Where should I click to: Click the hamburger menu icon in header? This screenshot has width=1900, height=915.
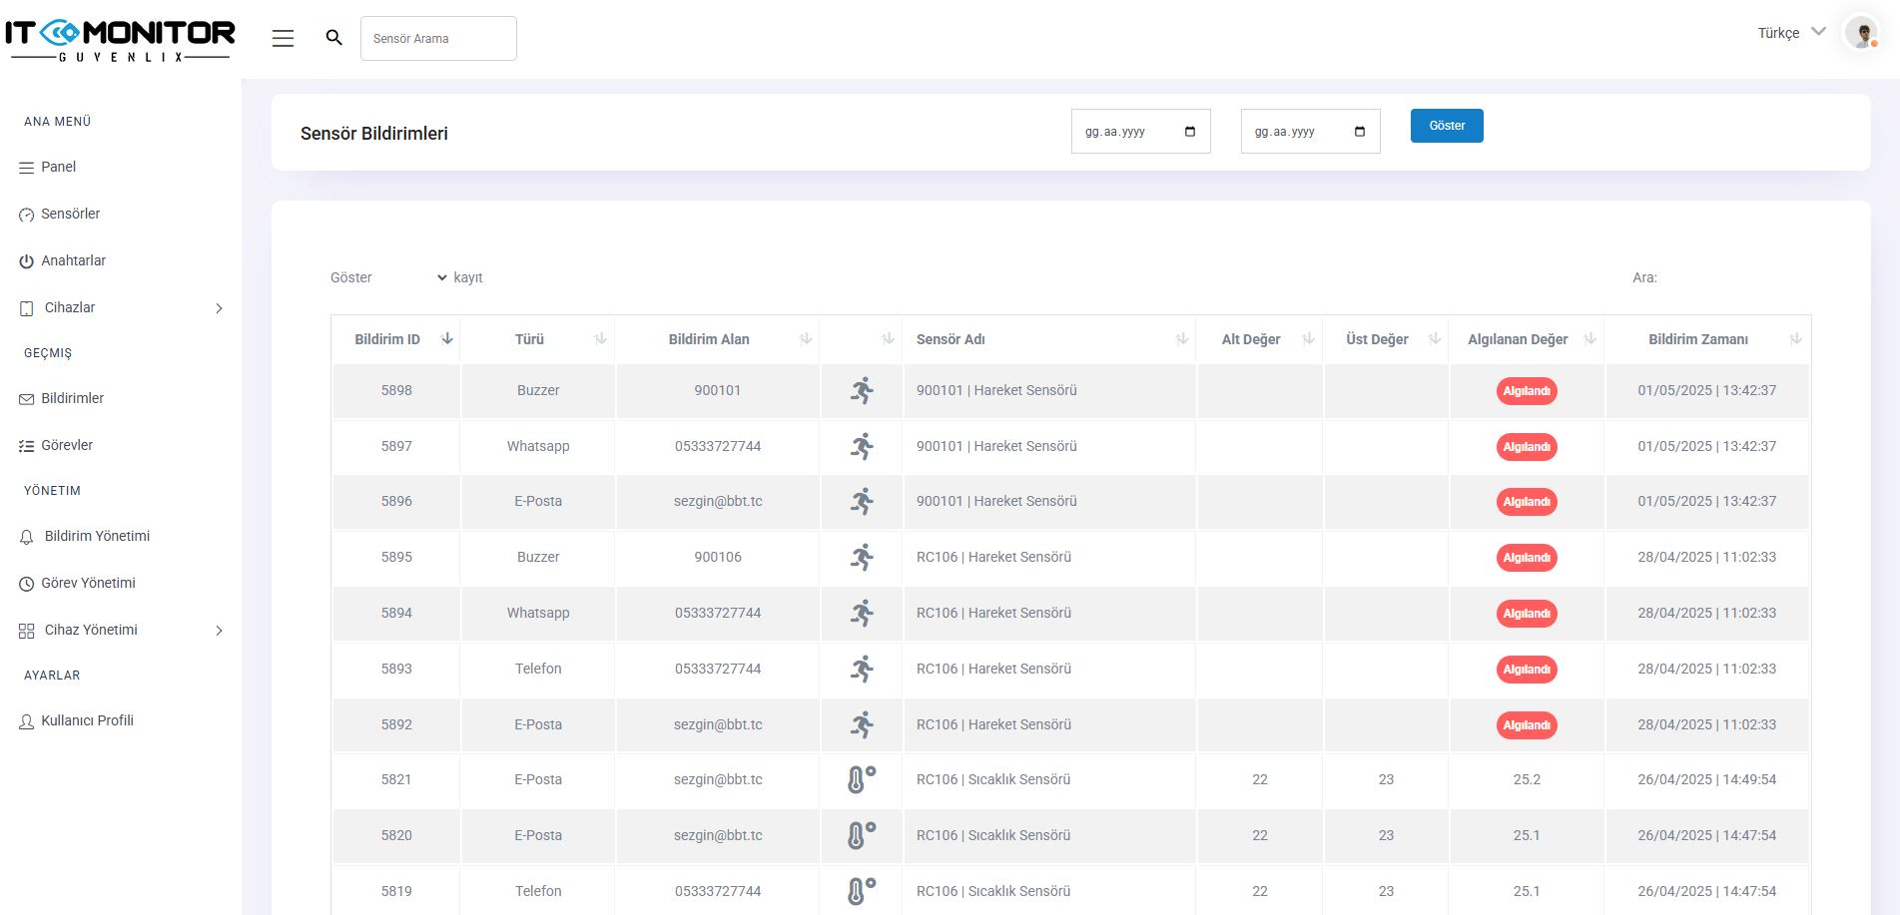(283, 38)
